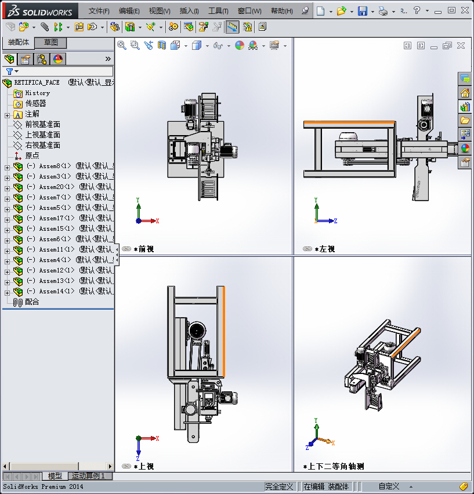Open the 工具(T) menu

coord(218,11)
